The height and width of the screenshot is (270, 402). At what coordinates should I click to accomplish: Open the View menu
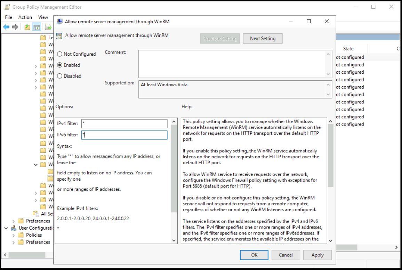43,17
